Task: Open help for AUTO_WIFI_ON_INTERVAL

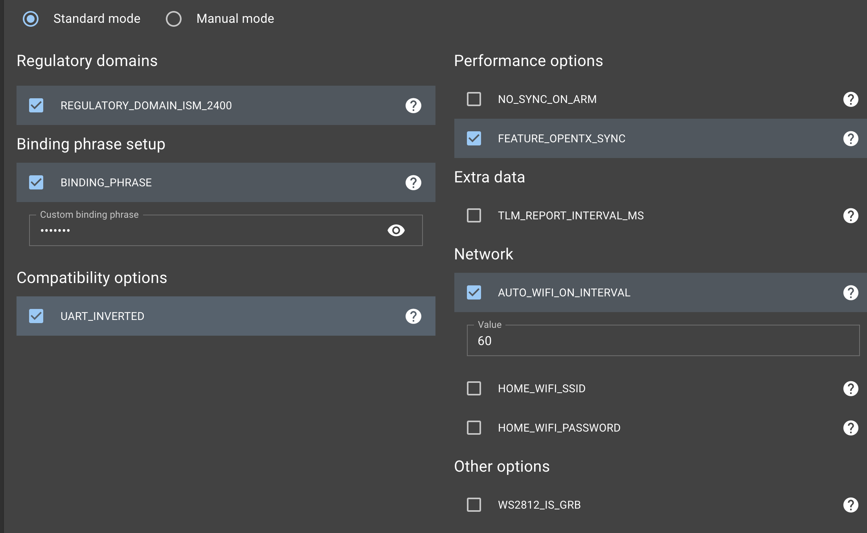Action: pyautogui.click(x=851, y=292)
